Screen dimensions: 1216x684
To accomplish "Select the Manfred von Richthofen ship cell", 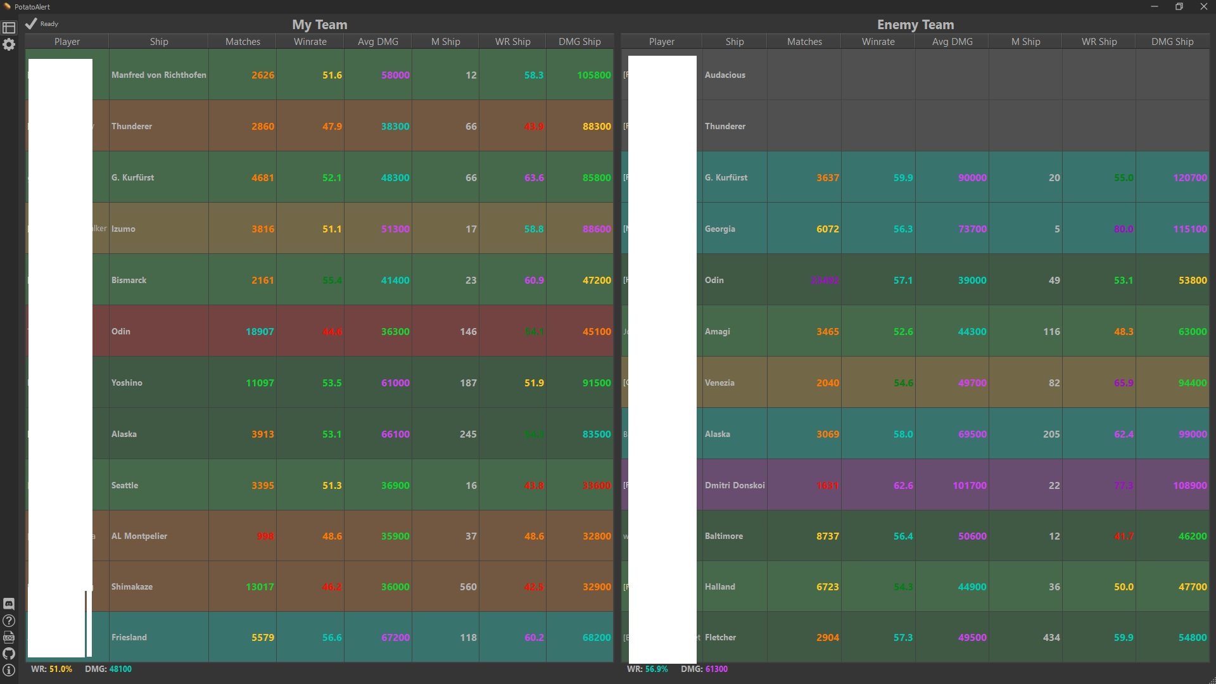I will point(158,75).
